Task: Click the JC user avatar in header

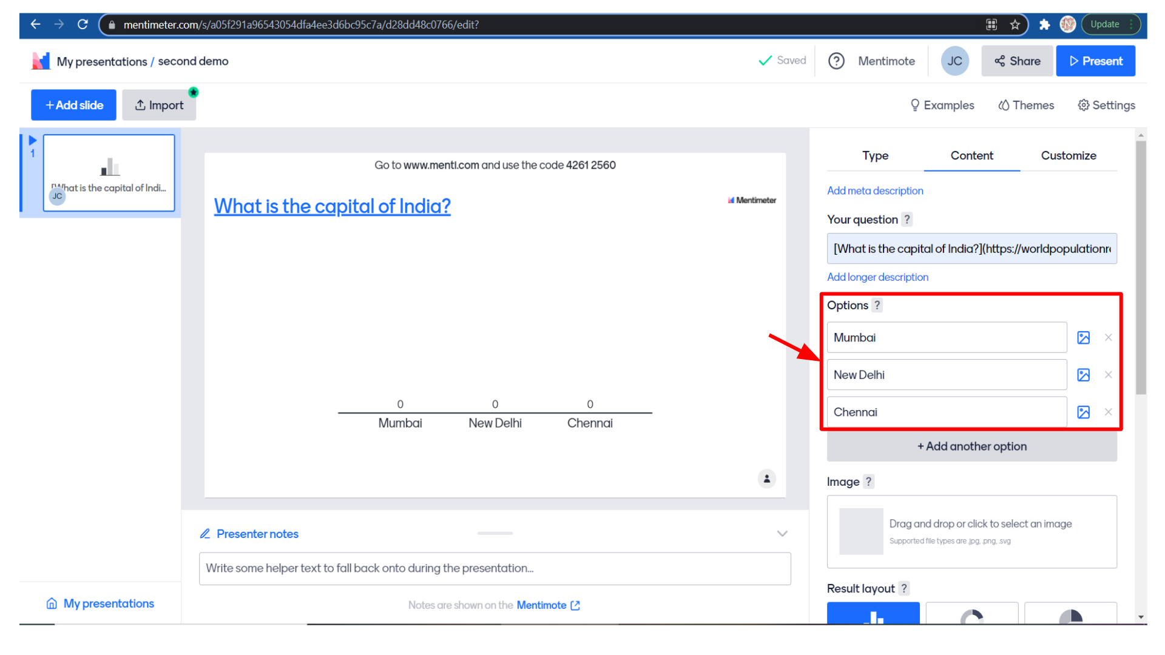Action: [x=954, y=61]
